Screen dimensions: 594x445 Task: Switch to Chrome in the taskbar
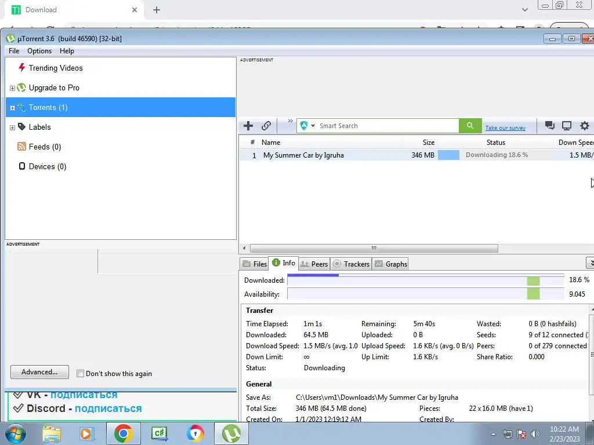click(123, 433)
